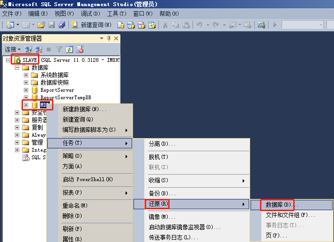Click the Database Engine Query icon
This screenshot has width=334, height=242.
click(x=121, y=25)
